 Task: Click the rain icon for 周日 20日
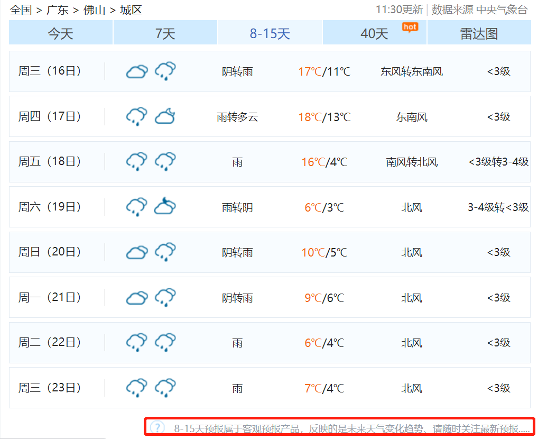click(x=165, y=252)
